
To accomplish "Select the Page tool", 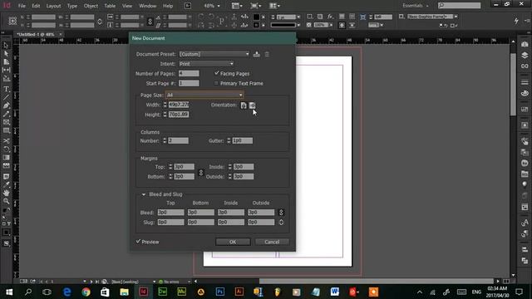I will coord(6,61).
